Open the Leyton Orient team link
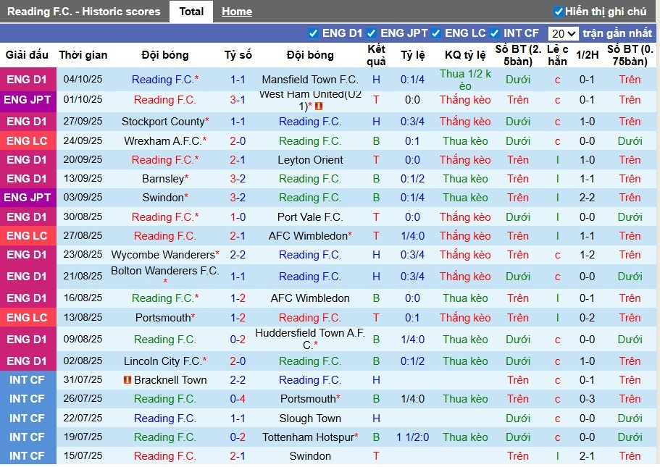 pyautogui.click(x=310, y=159)
